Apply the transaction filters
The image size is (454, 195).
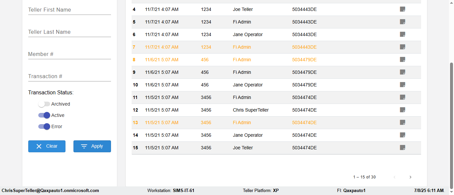tap(92, 146)
